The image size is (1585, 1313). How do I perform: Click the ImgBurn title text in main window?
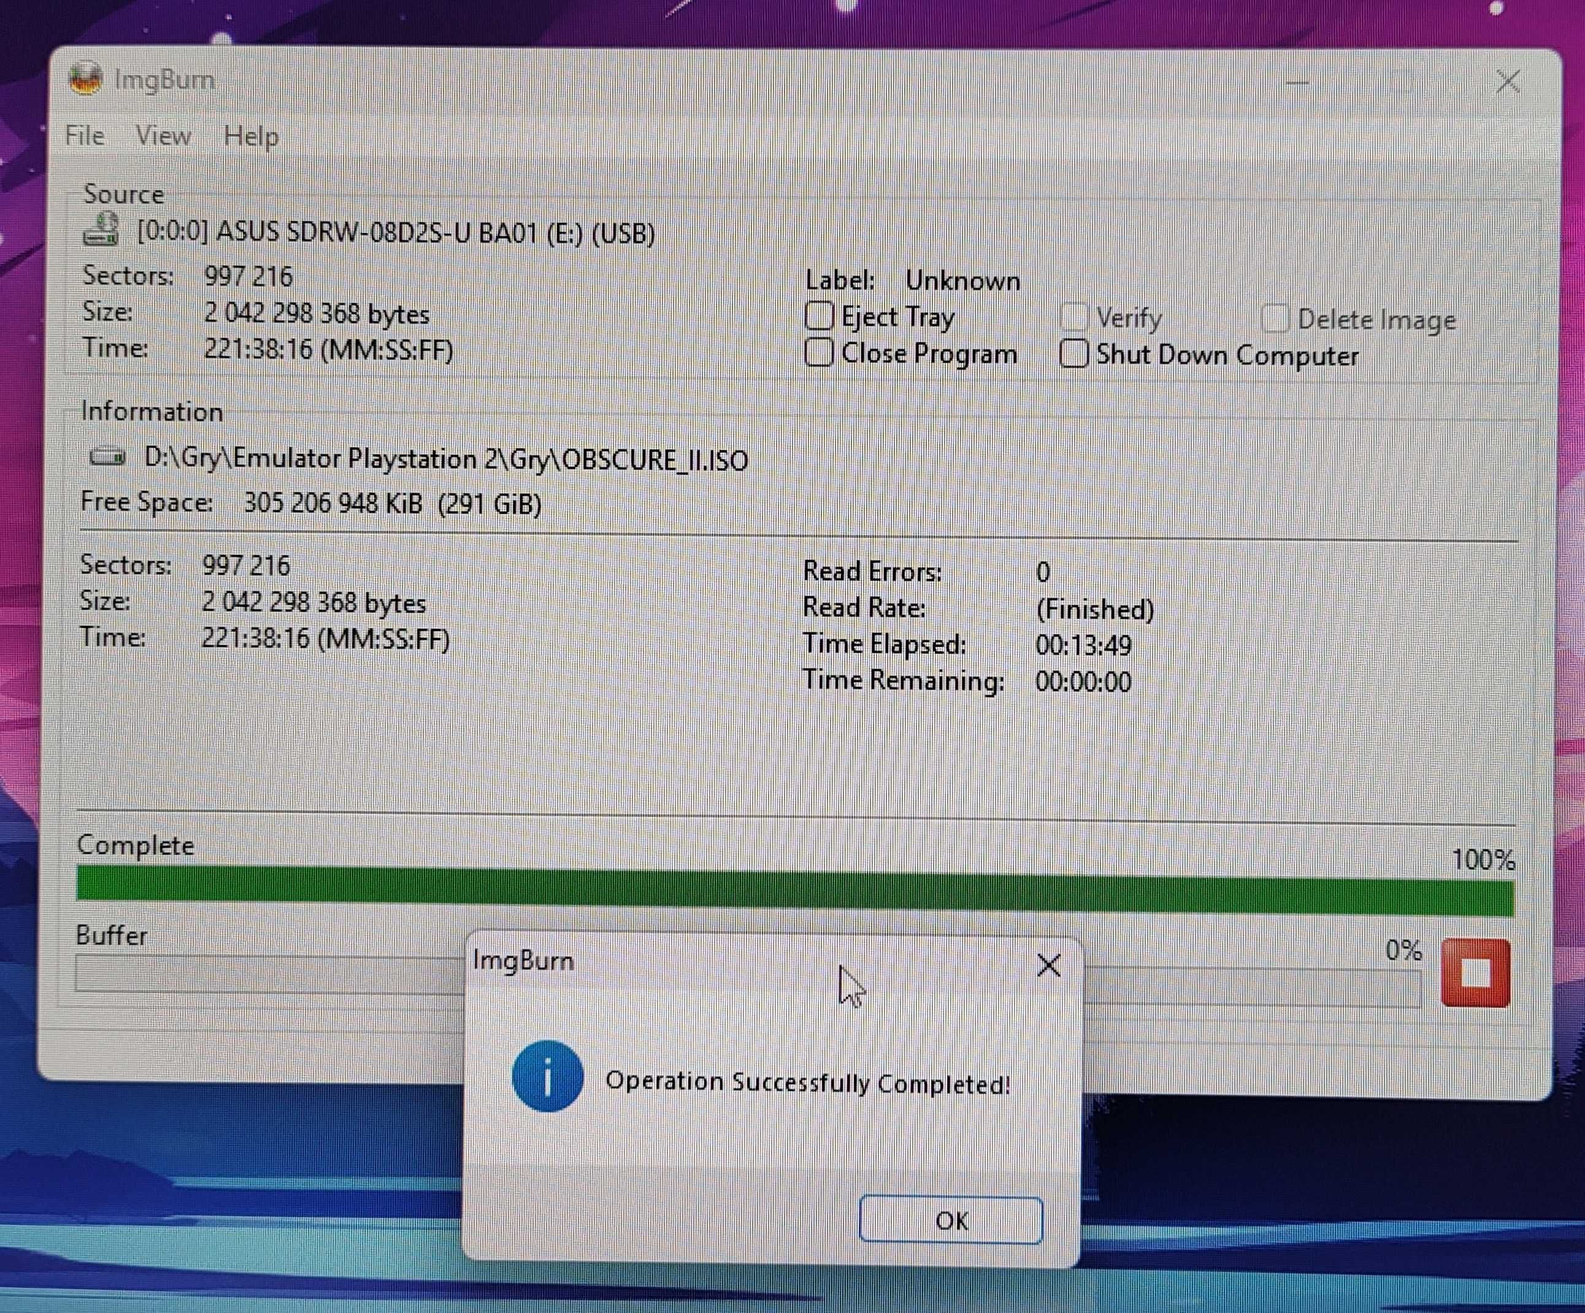164,79
